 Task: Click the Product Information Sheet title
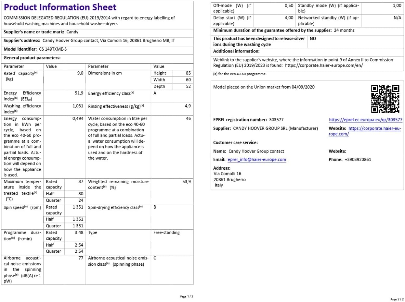[60, 7]
